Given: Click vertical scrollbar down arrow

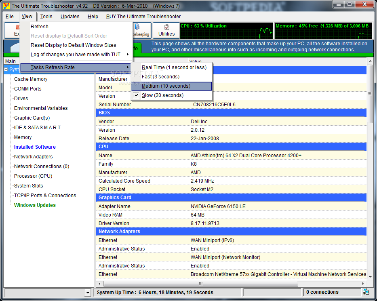Looking at the screenshot, I should point(370,277).
